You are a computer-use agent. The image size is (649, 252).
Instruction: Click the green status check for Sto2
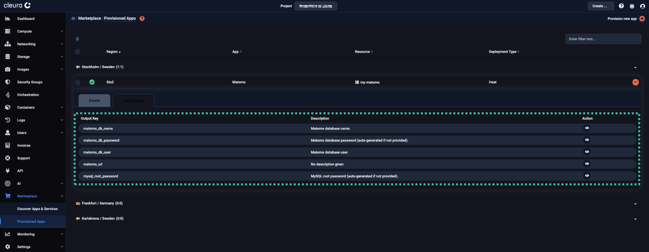pyautogui.click(x=92, y=82)
